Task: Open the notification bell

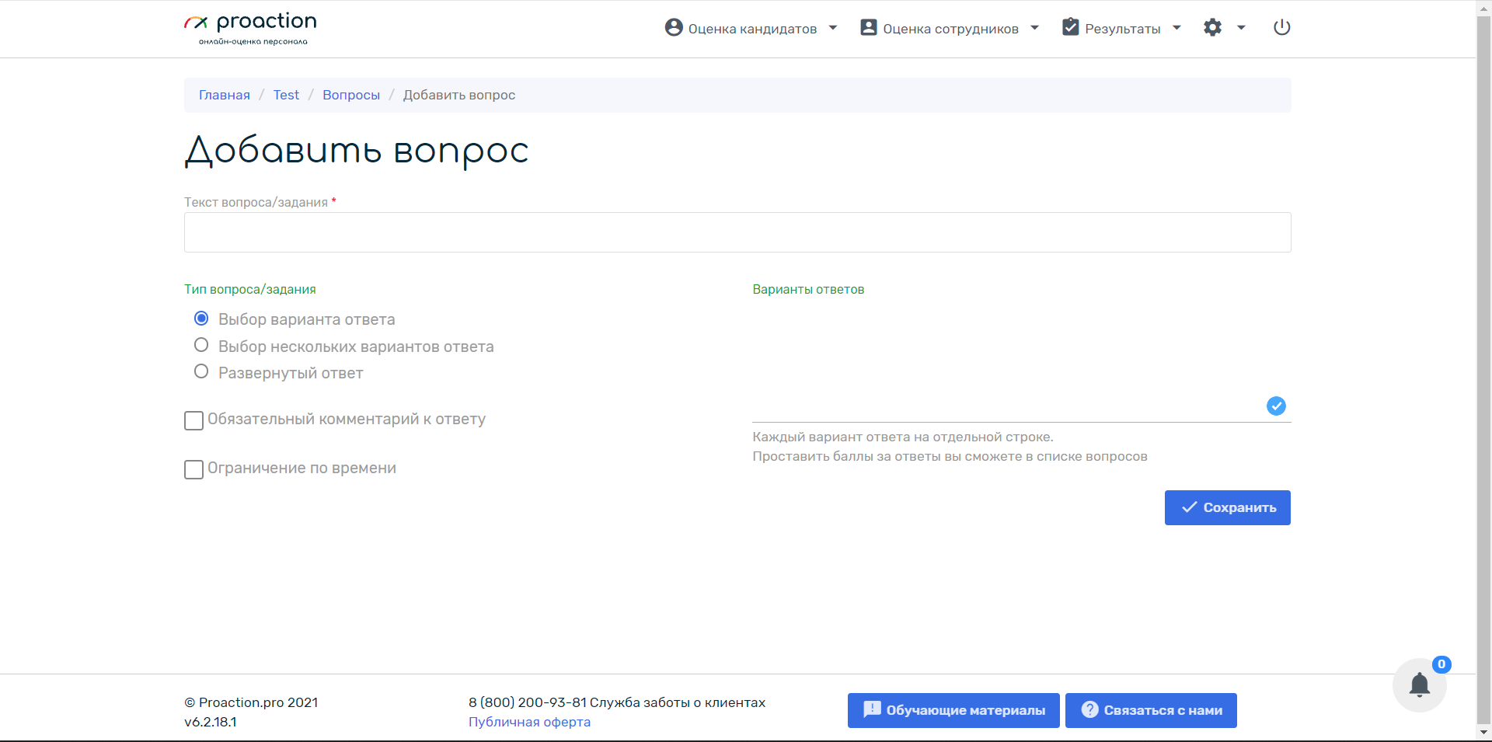Action: pyautogui.click(x=1420, y=685)
